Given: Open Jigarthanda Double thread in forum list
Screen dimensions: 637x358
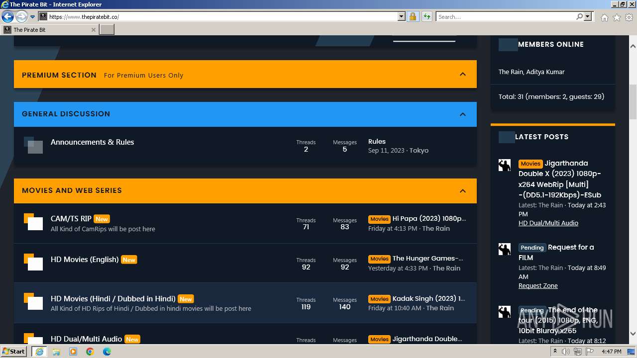Looking at the screenshot, I should click(x=427, y=339).
